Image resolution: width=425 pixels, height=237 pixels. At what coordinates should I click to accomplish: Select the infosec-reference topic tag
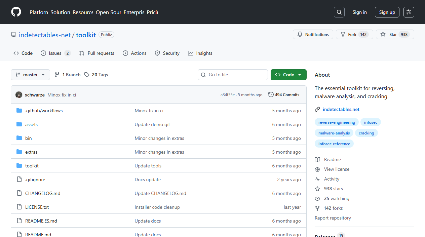(x=334, y=144)
